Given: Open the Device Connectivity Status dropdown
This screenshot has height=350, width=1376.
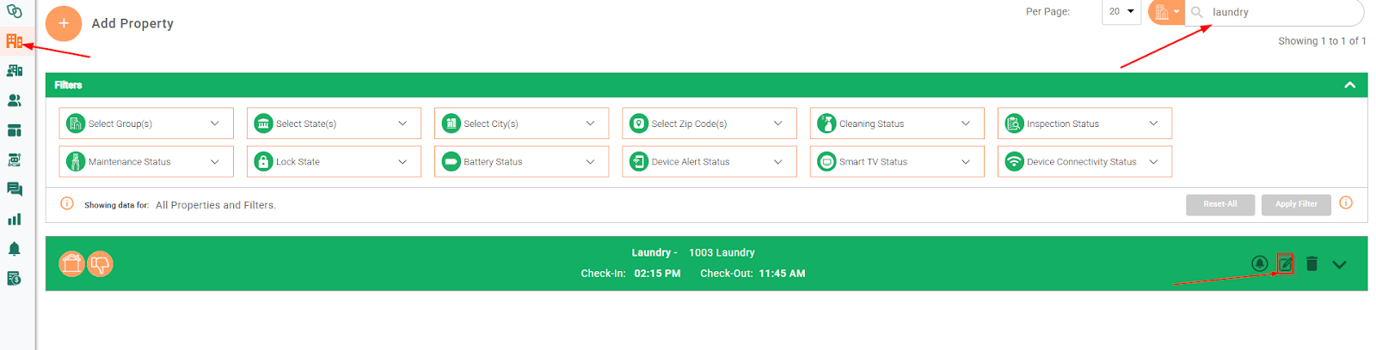Looking at the screenshot, I should [1084, 161].
